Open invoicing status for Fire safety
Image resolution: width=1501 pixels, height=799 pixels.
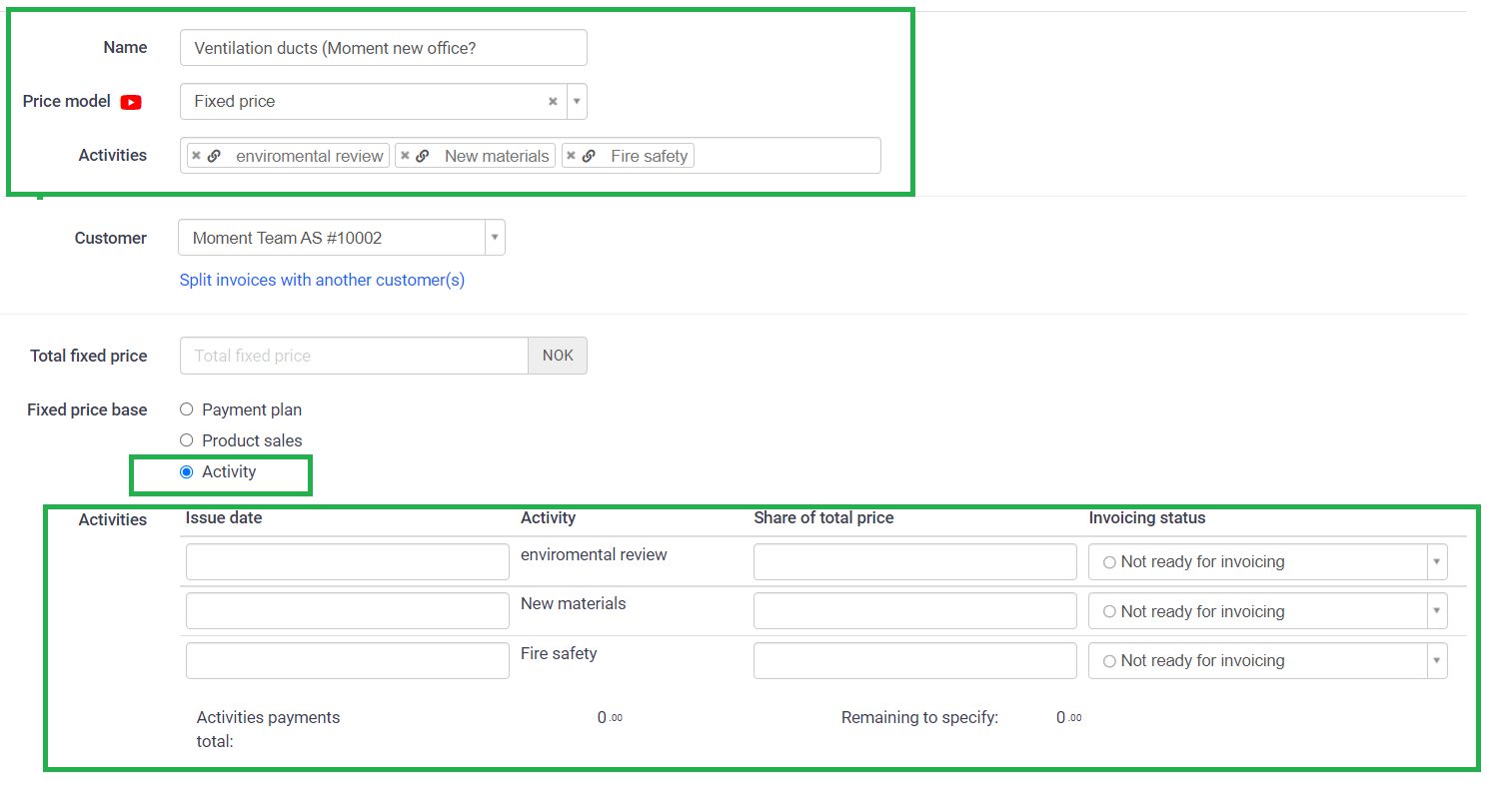[x=1267, y=661]
